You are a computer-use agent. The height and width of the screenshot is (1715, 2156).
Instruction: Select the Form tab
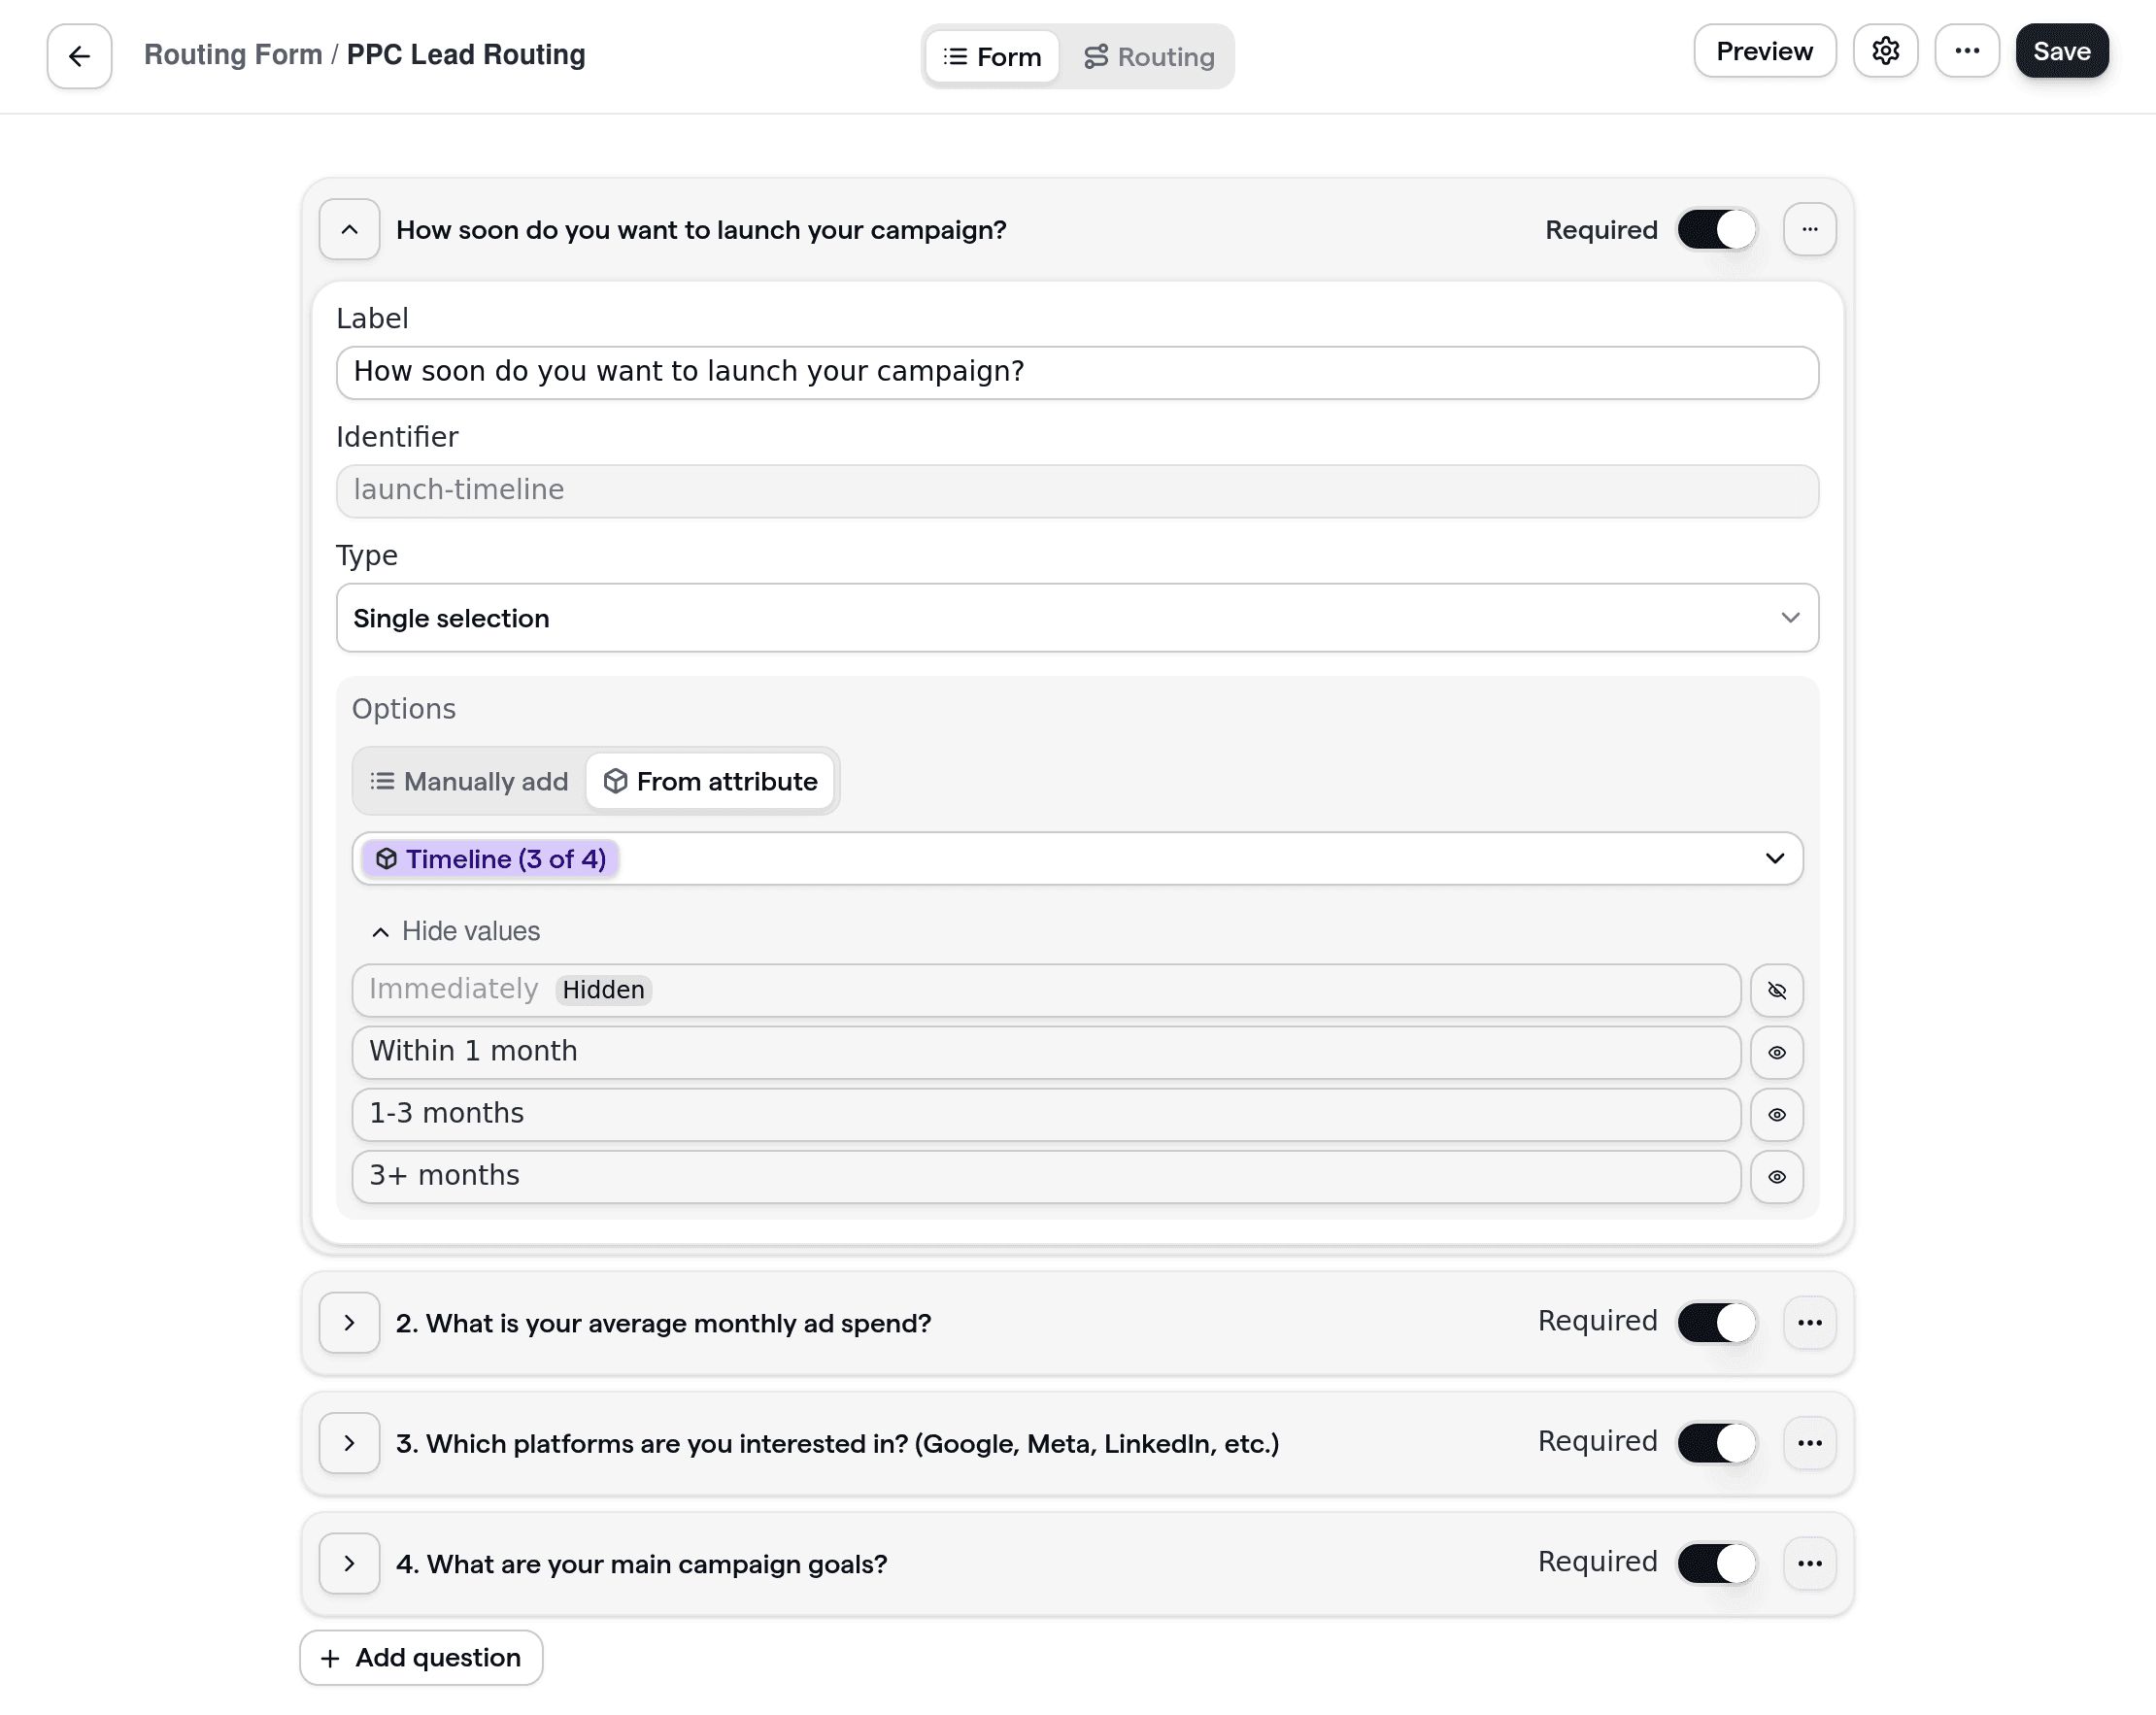coord(991,56)
